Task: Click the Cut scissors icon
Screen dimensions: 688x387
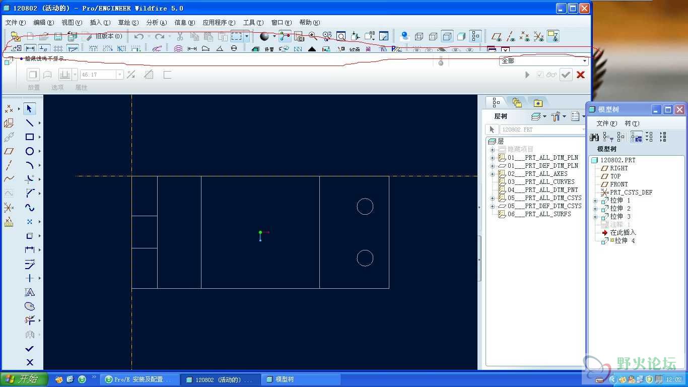Action: tap(180, 36)
